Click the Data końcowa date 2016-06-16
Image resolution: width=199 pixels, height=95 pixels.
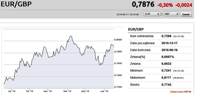[169, 50]
